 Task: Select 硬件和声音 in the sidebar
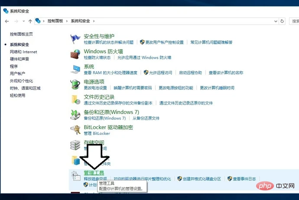(19, 59)
